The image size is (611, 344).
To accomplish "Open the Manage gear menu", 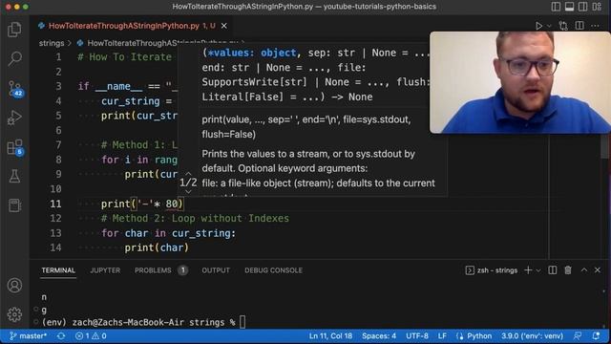I will click(x=14, y=314).
